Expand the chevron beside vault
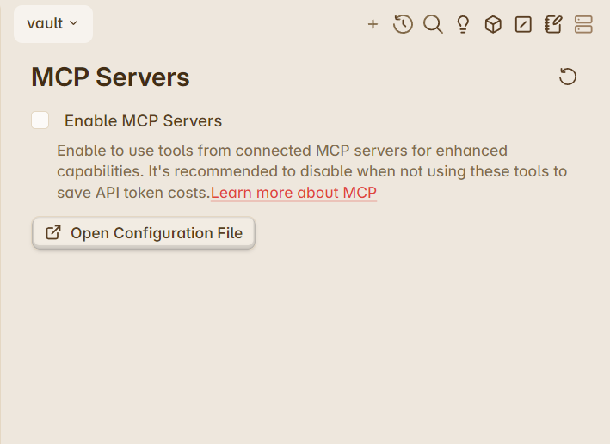Image resolution: width=610 pixels, height=444 pixels. coord(73,23)
